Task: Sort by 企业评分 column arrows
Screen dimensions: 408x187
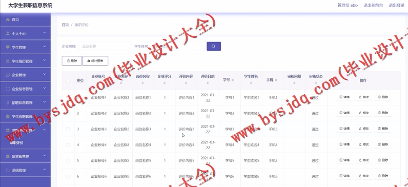Action: 164,83
